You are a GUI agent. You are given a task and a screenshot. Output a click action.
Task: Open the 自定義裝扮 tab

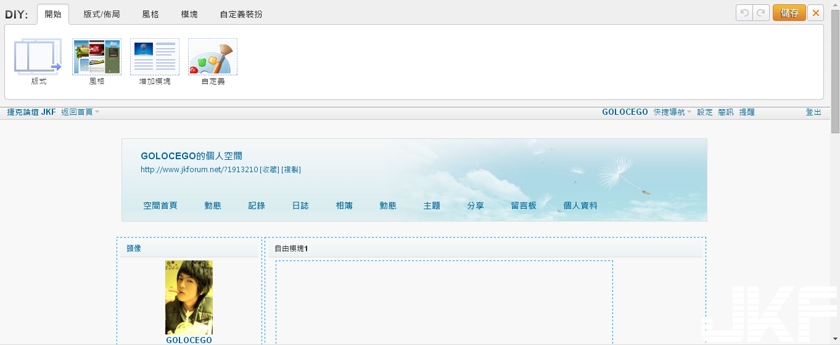(x=241, y=14)
